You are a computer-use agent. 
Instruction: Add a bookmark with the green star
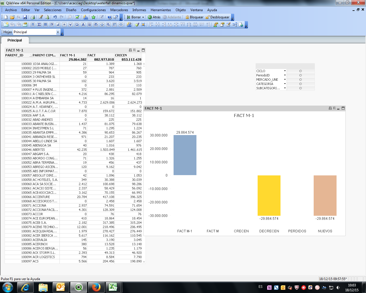click(94, 17)
